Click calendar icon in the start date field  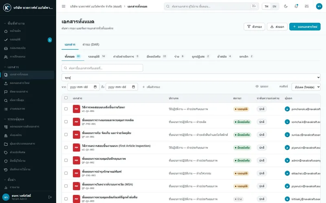coord(95,87)
